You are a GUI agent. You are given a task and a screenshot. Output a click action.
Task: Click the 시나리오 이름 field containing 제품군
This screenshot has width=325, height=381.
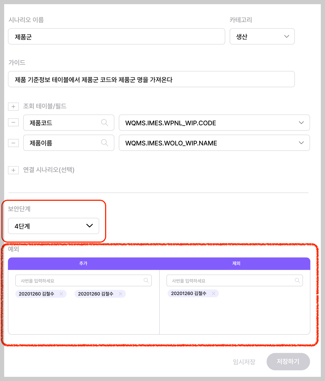(x=117, y=36)
